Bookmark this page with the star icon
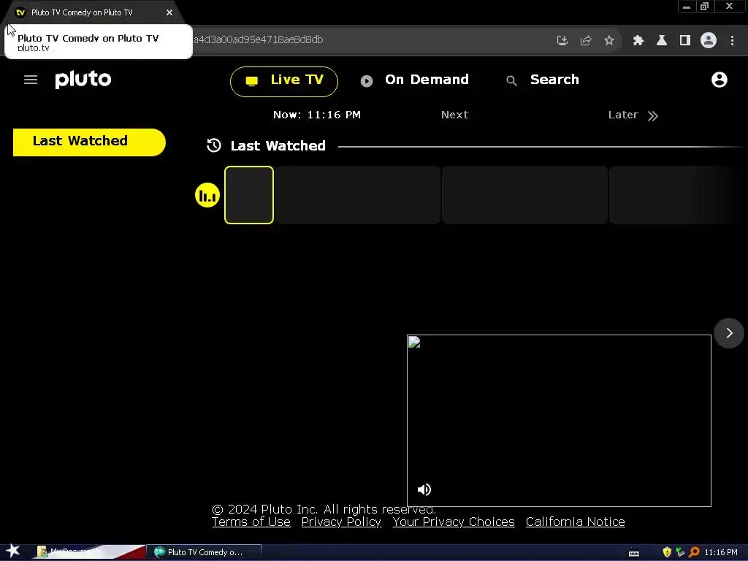The image size is (748, 561). (608, 41)
